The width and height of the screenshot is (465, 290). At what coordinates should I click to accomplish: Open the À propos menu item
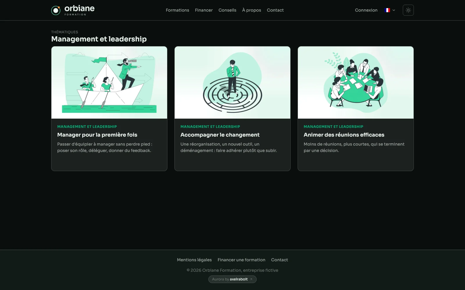251,10
